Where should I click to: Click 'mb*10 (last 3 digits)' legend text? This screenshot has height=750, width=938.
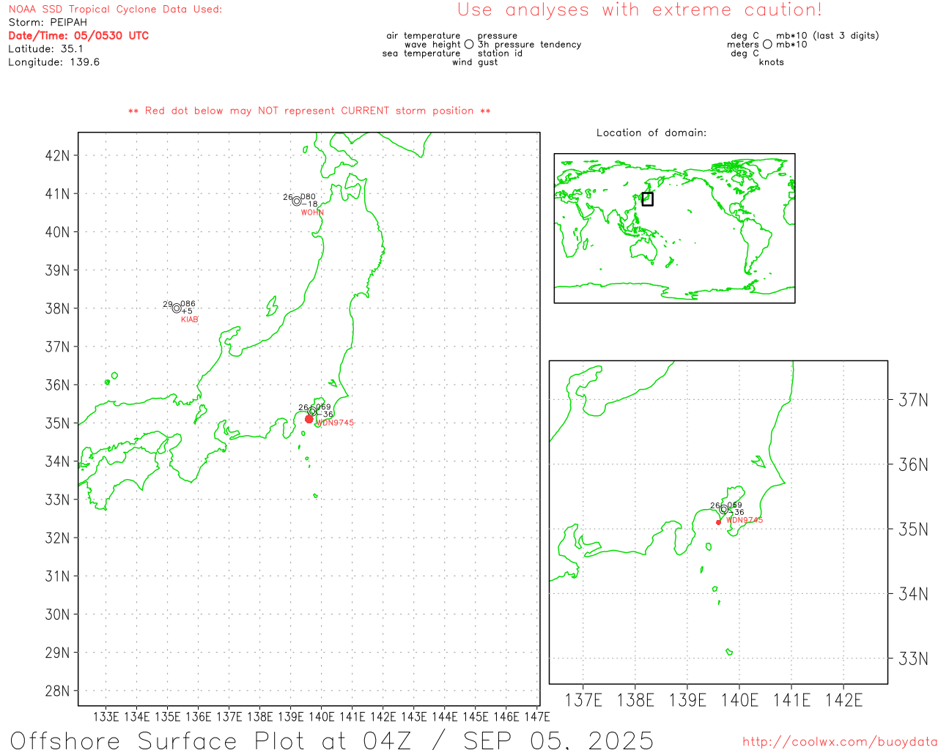point(827,36)
